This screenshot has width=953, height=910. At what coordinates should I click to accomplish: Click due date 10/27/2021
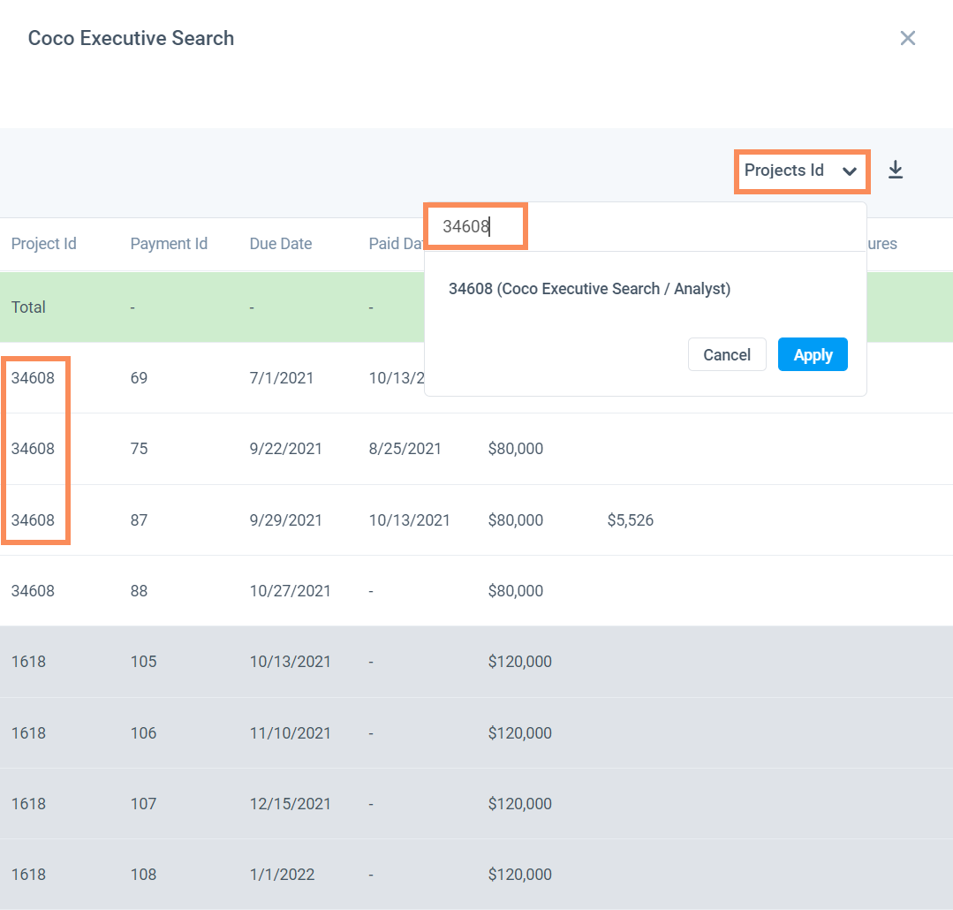290,591
